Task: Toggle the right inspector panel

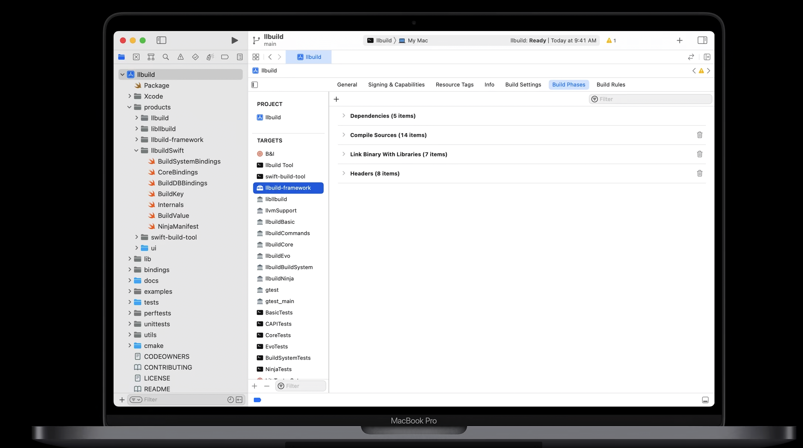Action: tap(702, 40)
